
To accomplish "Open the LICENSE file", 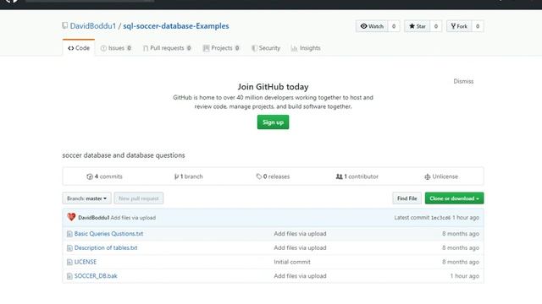I will click(x=86, y=262).
